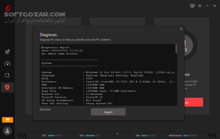Click the 'Diagnostic Report' heading line
This screenshot has width=220, height=139.
[x=55, y=47]
